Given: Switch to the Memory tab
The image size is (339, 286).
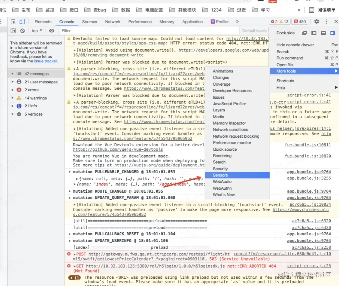Looking at the screenshot, I should pos(167,22).
